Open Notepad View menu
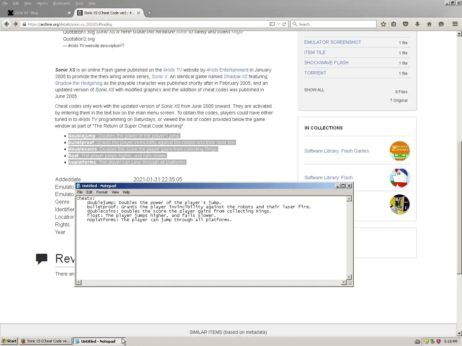The image size is (462, 346). tap(115, 192)
